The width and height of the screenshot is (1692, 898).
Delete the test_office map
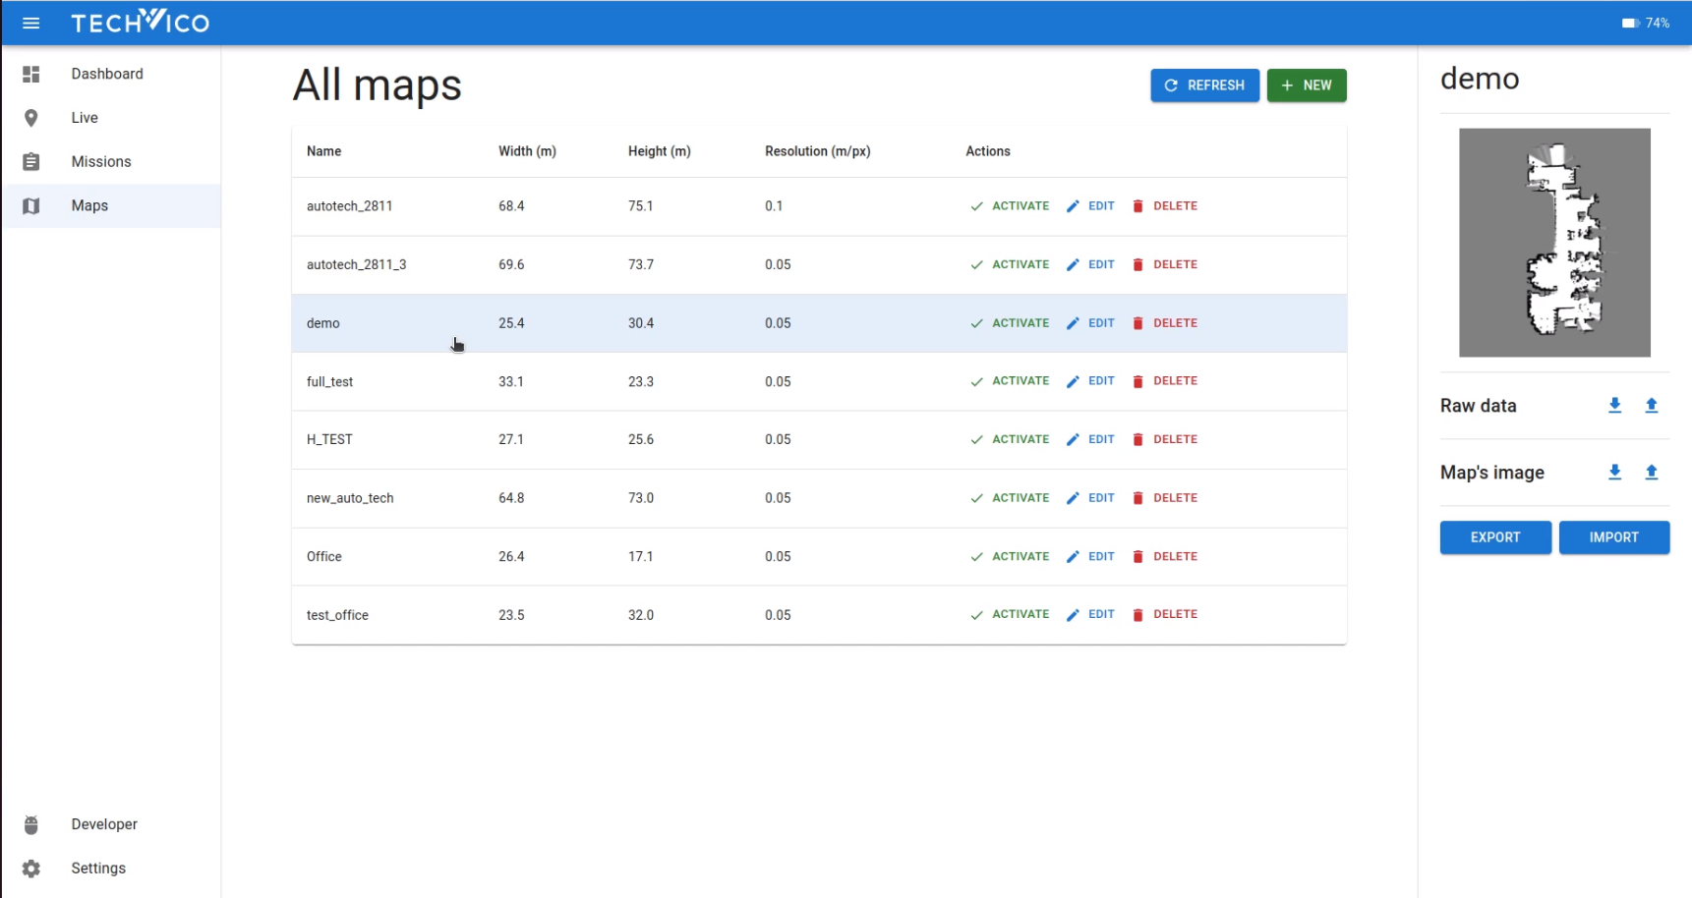(1165, 614)
